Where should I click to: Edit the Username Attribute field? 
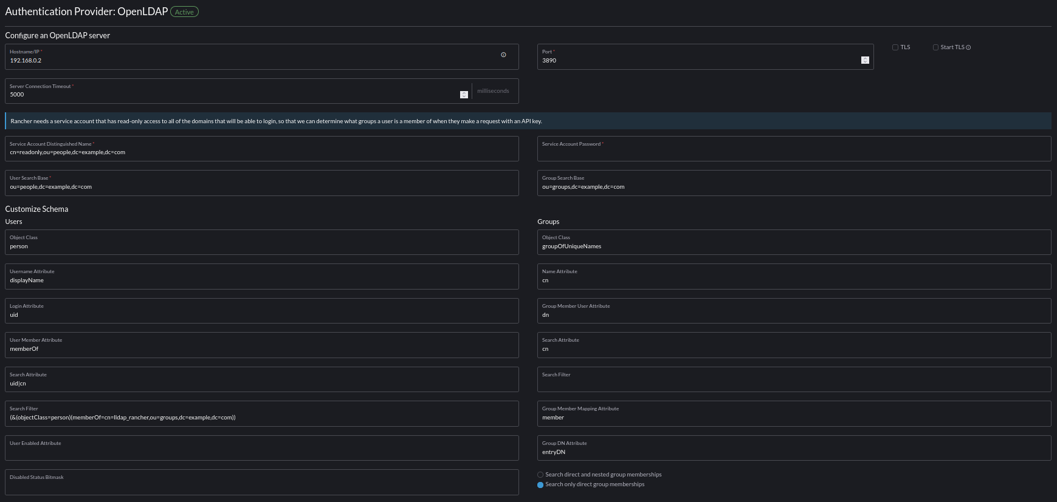(x=262, y=276)
